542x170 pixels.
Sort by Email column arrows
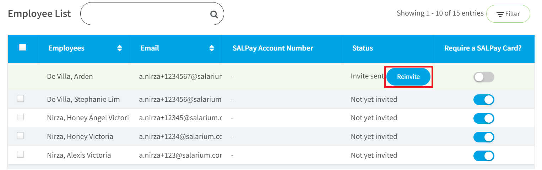[x=212, y=48]
